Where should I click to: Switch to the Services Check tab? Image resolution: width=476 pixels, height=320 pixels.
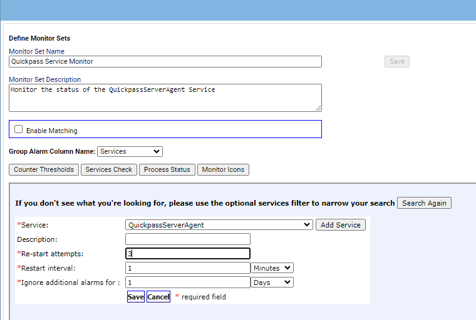(x=109, y=170)
